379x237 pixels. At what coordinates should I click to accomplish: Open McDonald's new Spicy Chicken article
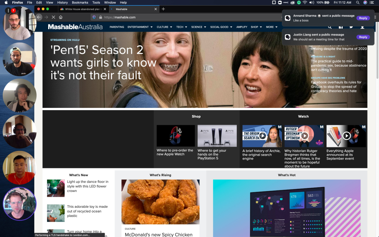pyautogui.click(x=159, y=234)
